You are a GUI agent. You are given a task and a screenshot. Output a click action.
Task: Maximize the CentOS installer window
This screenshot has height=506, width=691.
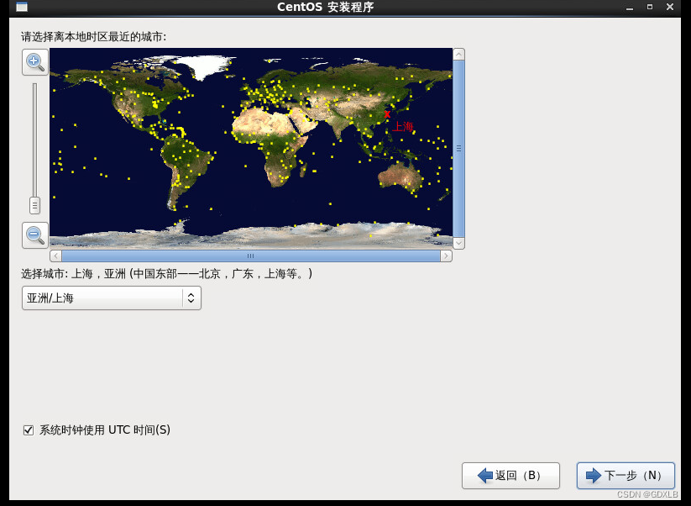(x=650, y=7)
